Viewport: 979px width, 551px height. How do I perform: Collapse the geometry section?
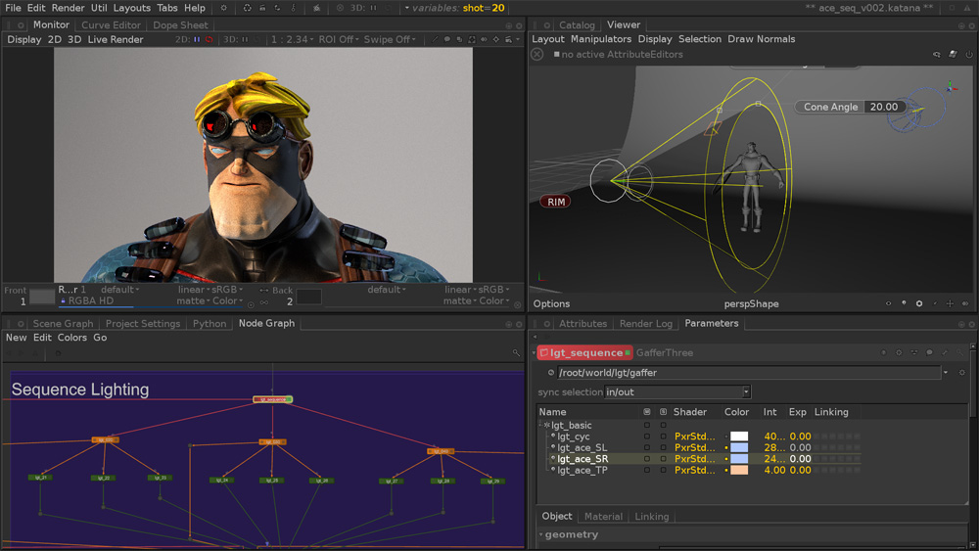pyautogui.click(x=541, y=535)
